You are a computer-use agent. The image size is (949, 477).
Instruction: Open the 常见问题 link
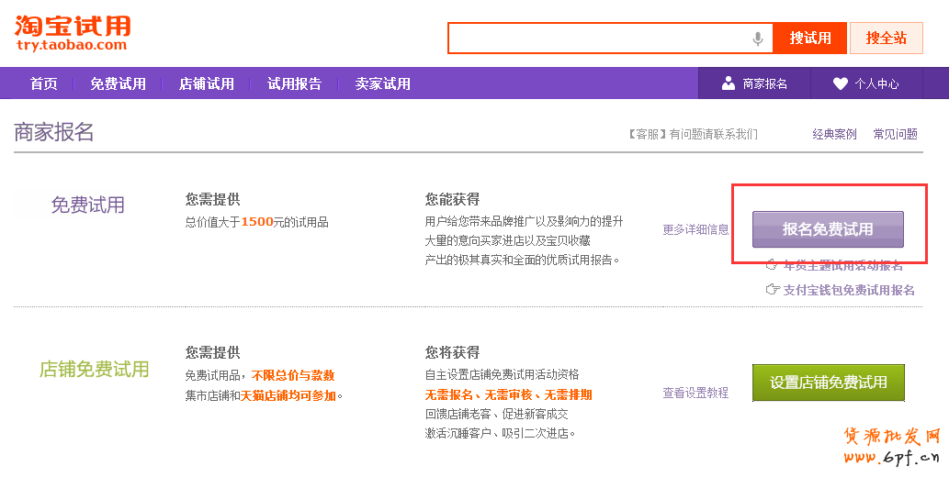coord(895,134)
